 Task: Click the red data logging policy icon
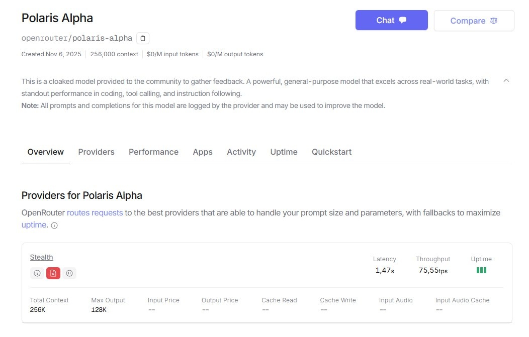[x=53, y=273]
